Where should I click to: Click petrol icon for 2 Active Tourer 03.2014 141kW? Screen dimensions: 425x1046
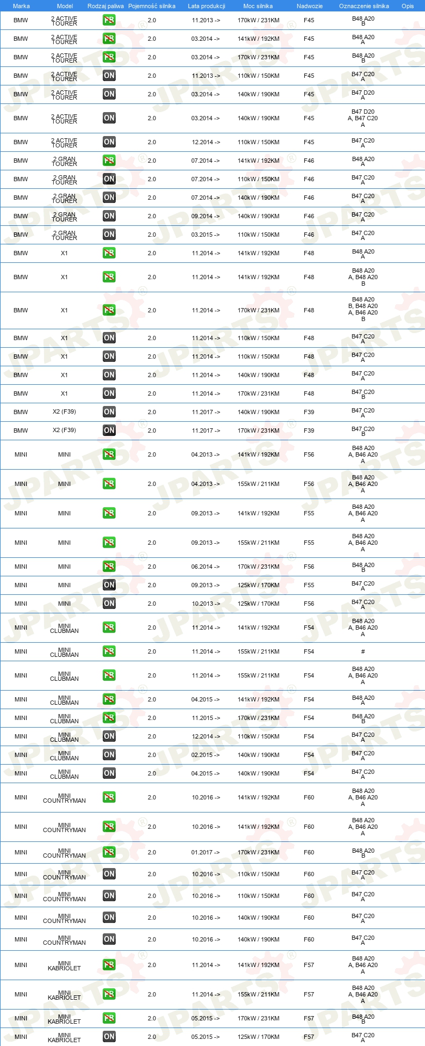coord(109,39)
